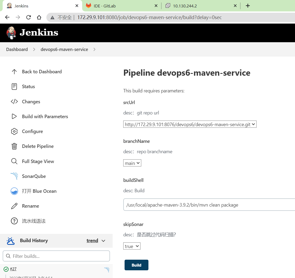Click the green success icon for build #27
This screenshot has width=295, height=278.
[x=6, y=269]
